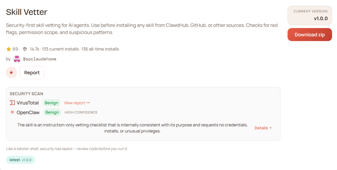Download the skill zip file

click(310, 35)
